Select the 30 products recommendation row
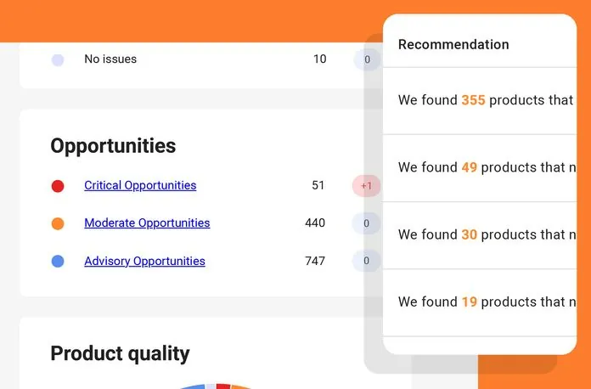The image size is (591, 389). pyautogui.click(x=486, y=234)
